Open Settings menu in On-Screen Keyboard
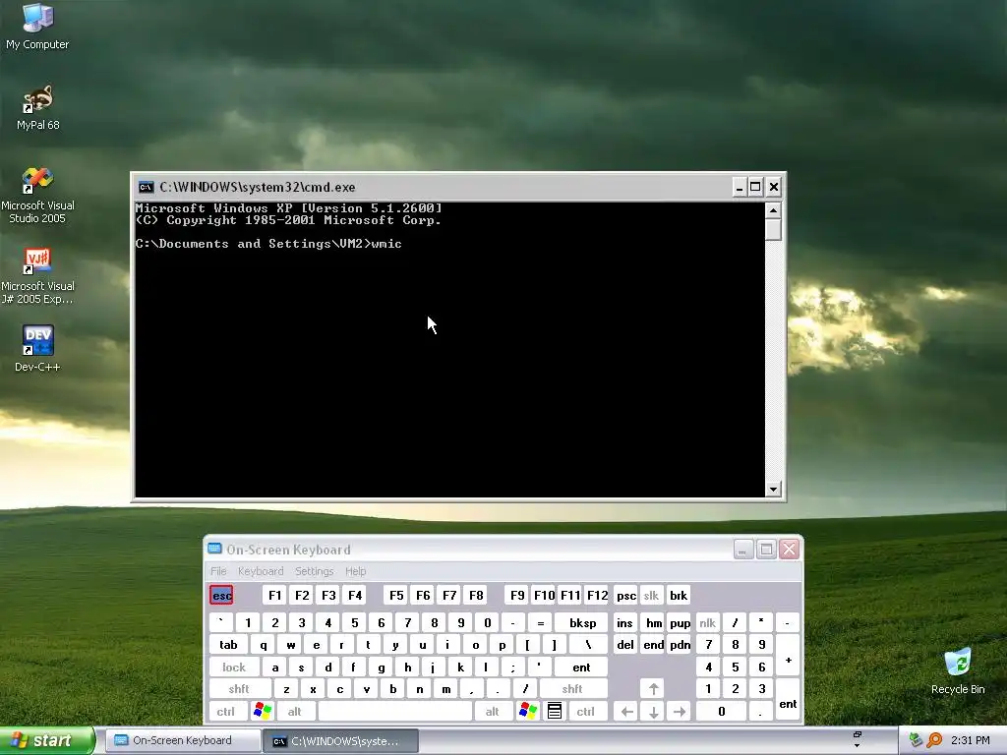Screen dimensions: 1007x755 pyautogui.click(x=314, y=571)
